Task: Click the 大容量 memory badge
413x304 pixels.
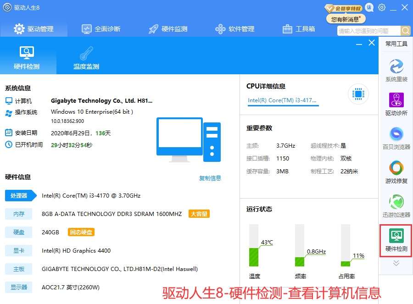Action: tap(199, 214)
